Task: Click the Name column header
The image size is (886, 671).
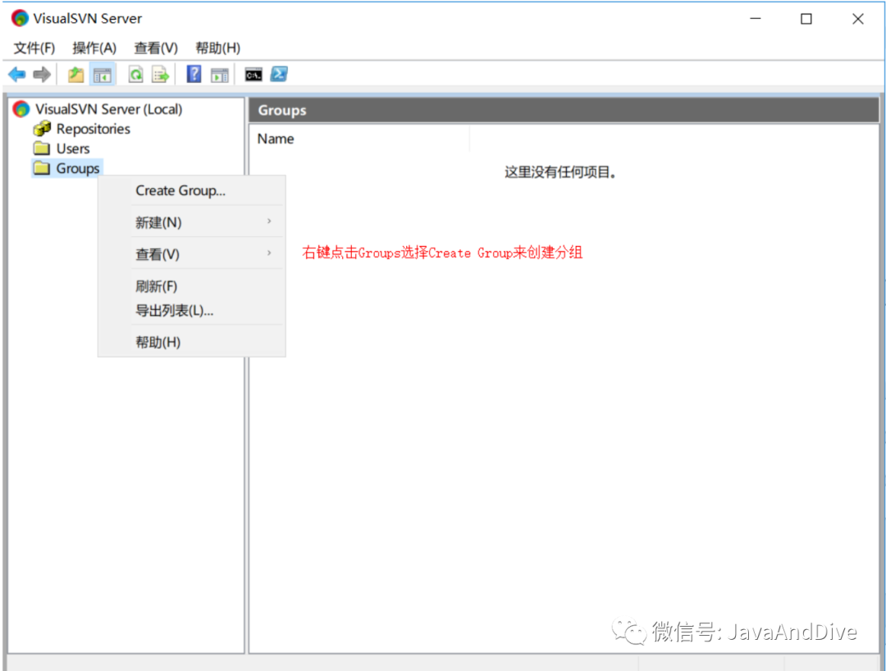Action: click(x=359, y=139)
